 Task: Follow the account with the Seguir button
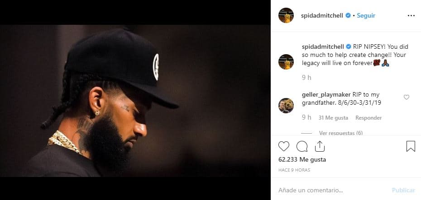366,15
